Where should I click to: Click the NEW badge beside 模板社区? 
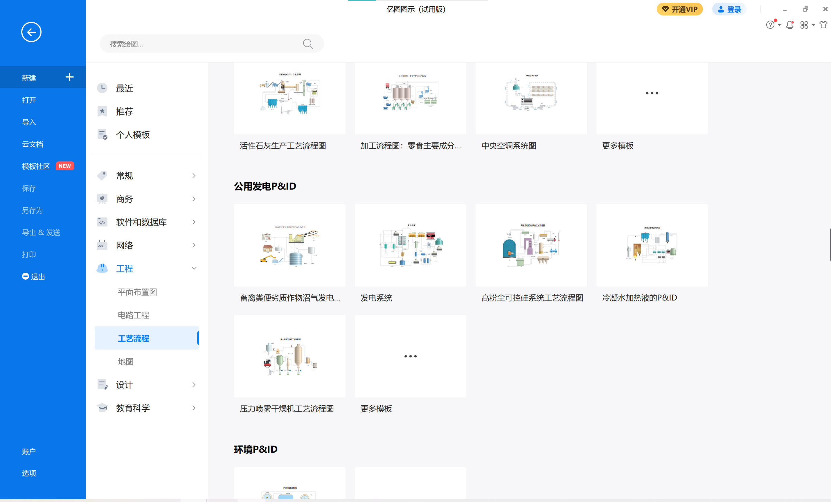point(65,166)
